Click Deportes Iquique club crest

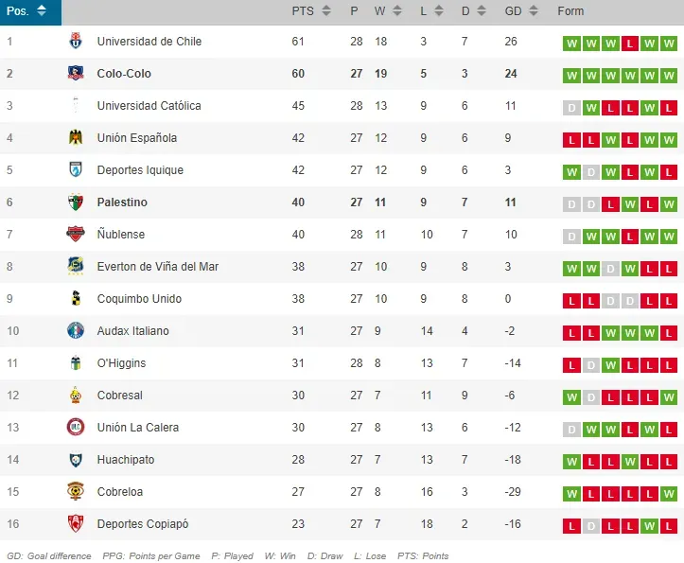(76, 170)
